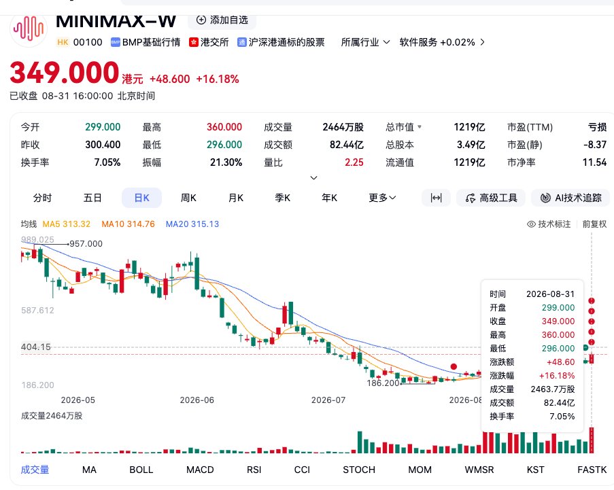The height and width of the screenshot is (490, 614).
Task: Click the 量比 2.25 value
Action: [354, 162]
